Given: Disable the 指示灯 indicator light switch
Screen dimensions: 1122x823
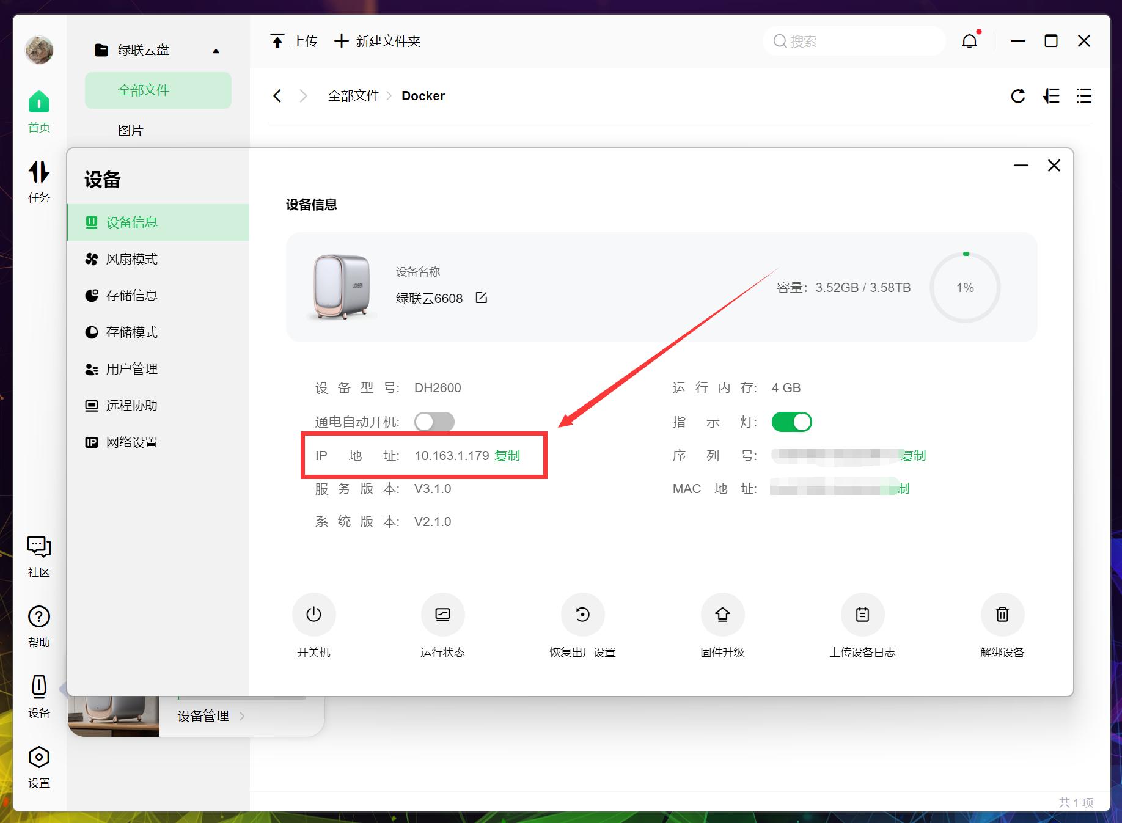Looking at the screenshot, I should coord(792,422).
